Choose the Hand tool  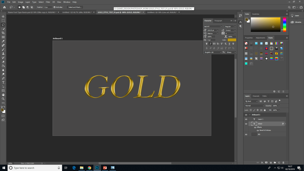click(3, 95)
